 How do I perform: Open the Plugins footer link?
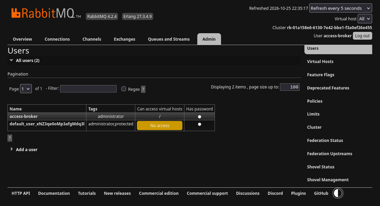[x=298, y=193]
